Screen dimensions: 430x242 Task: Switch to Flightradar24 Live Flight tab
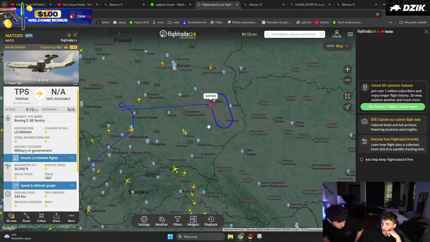(x=217, y=5)
